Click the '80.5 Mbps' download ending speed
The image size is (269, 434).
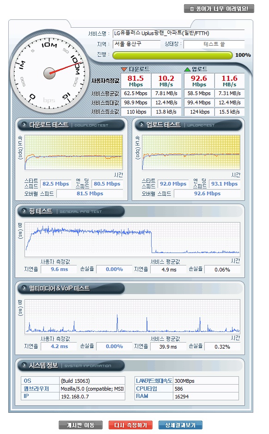pyautogui.click(x=107, y=184)
